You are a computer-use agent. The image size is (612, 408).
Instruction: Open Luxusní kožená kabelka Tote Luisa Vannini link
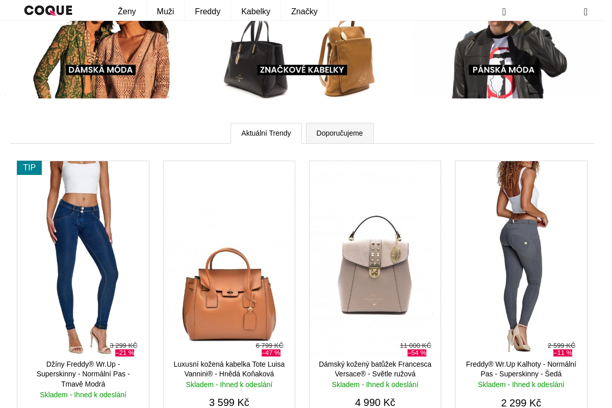pos(229,369)
